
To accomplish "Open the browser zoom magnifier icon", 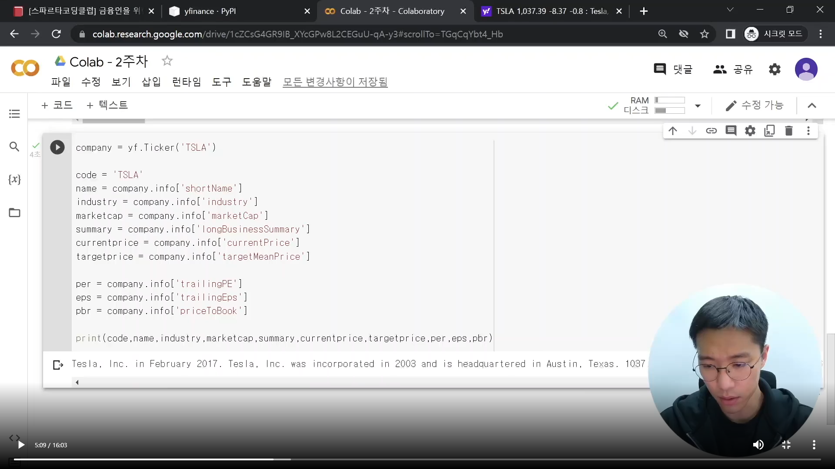I will pyautogui.click(x=662, y=34).
